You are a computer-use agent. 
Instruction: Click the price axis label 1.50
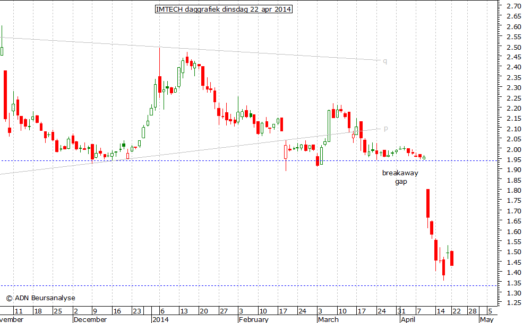(513, 252)
